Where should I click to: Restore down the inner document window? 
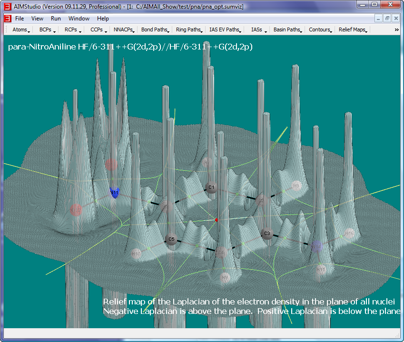(387, 19)
